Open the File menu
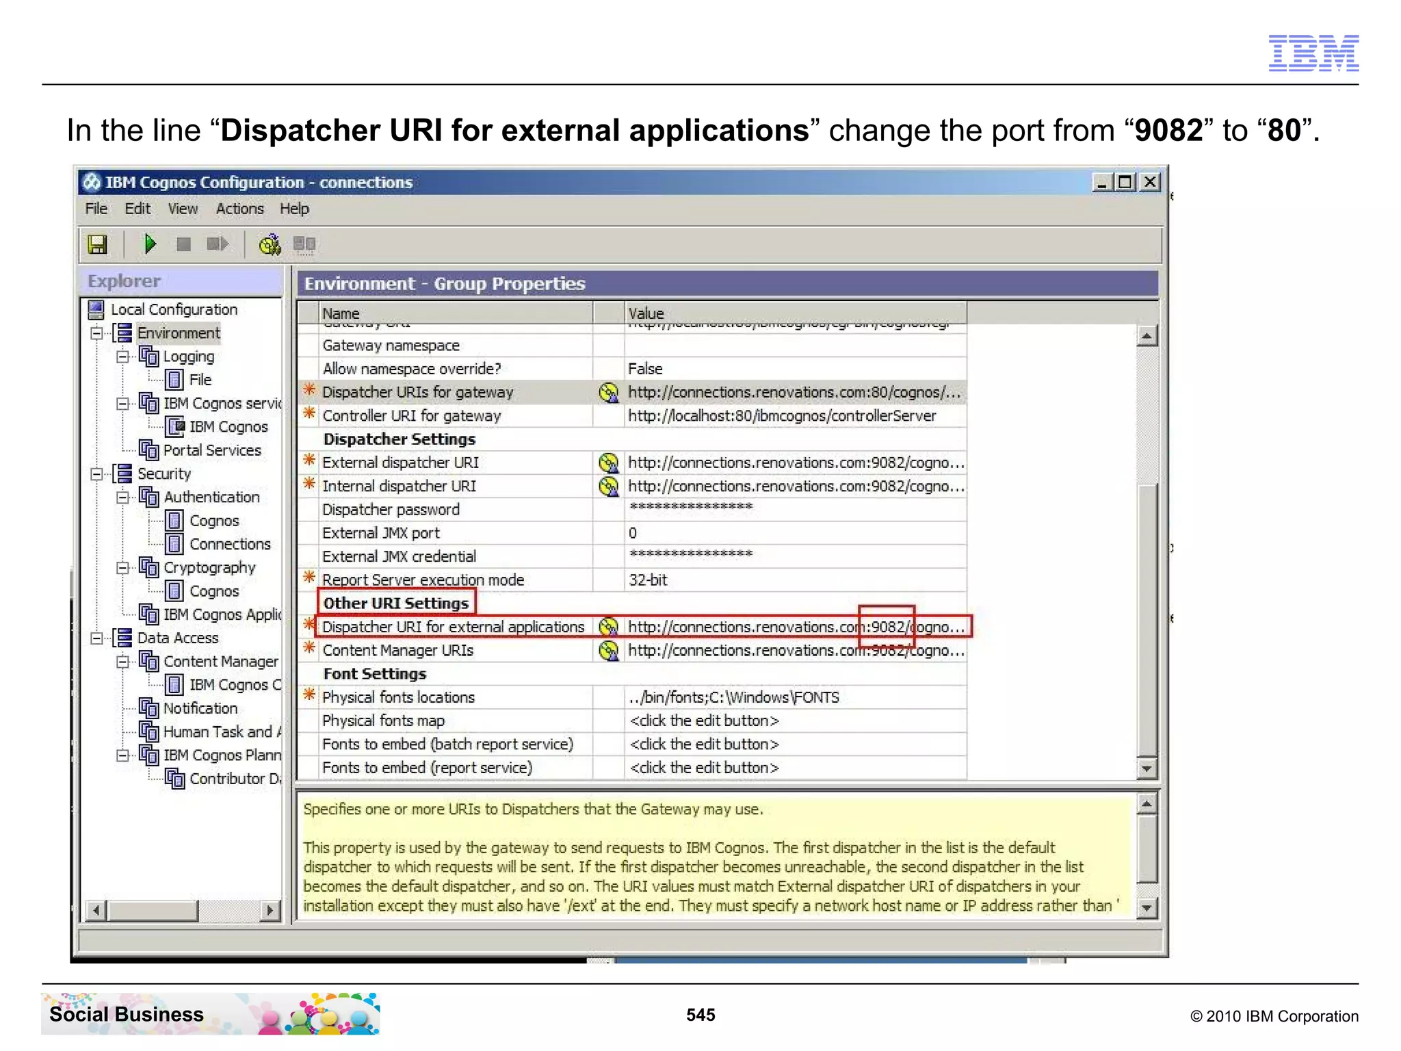1401x1051 pixels. pyautogui.click(x=96, y=209)
